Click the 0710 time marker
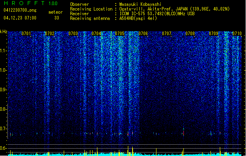Screen dimensions: 246x156 point(237,34)
